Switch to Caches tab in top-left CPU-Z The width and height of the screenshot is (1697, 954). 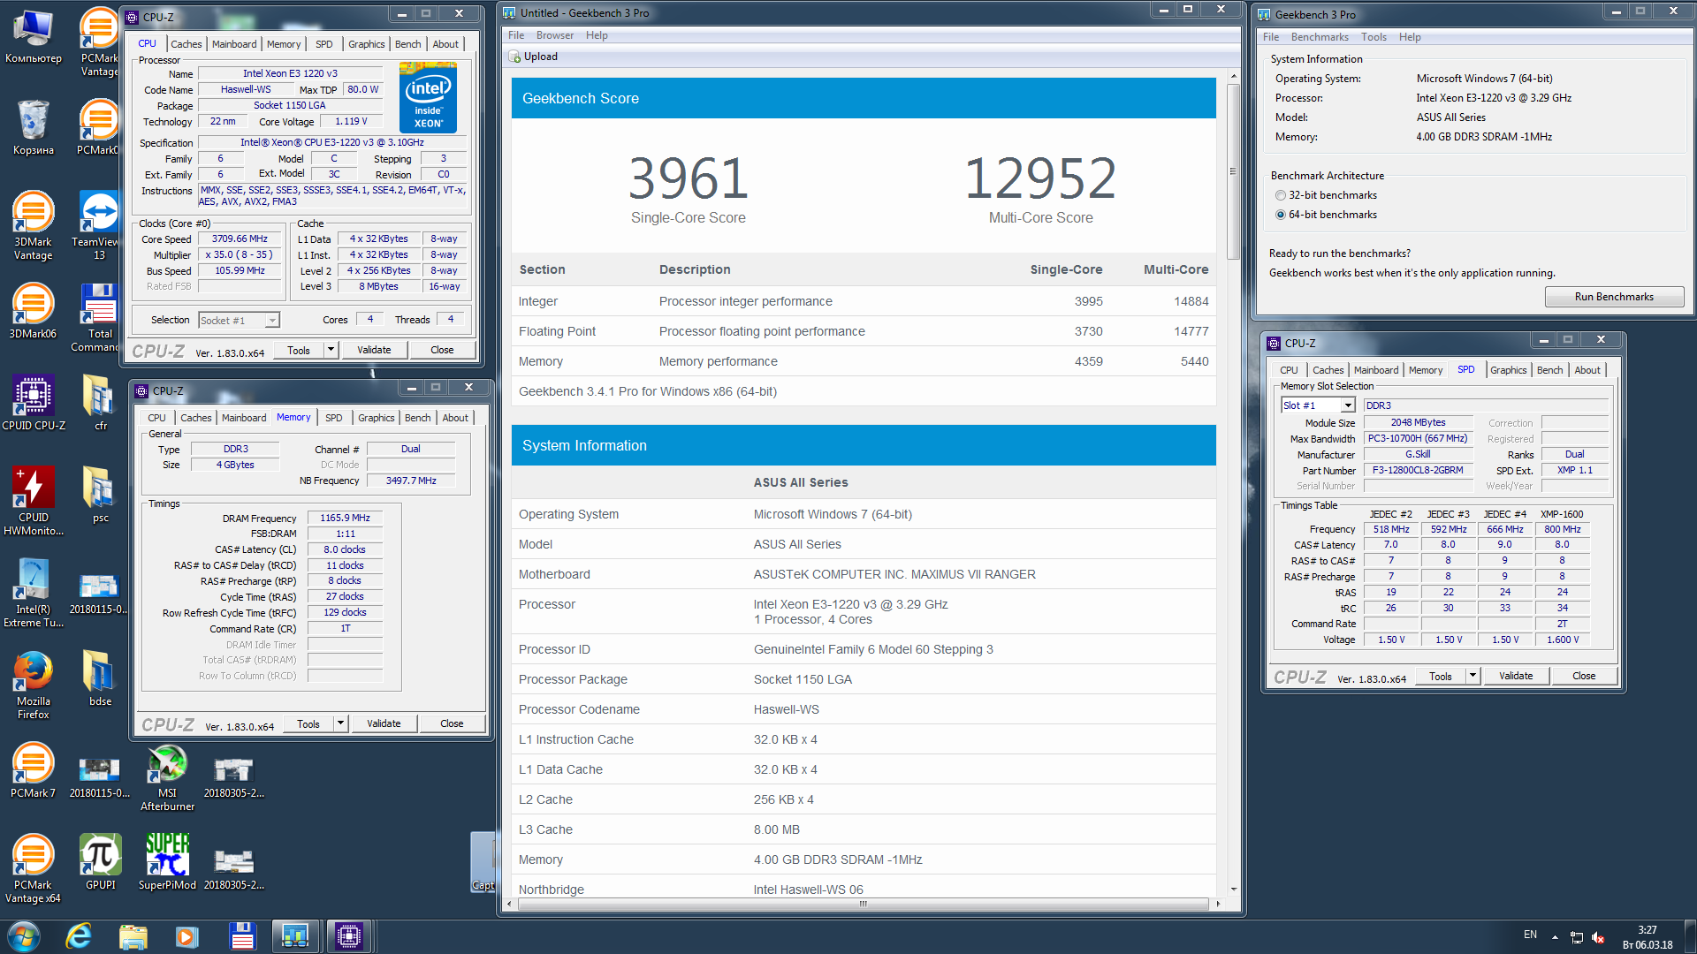pos(186,44)
